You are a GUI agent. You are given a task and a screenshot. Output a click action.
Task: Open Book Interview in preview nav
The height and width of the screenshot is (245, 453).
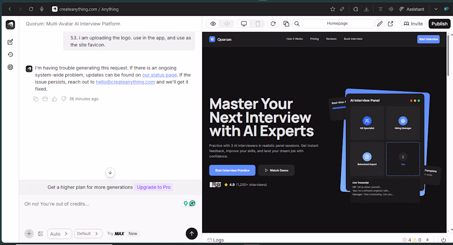click(x=353, y=39)
